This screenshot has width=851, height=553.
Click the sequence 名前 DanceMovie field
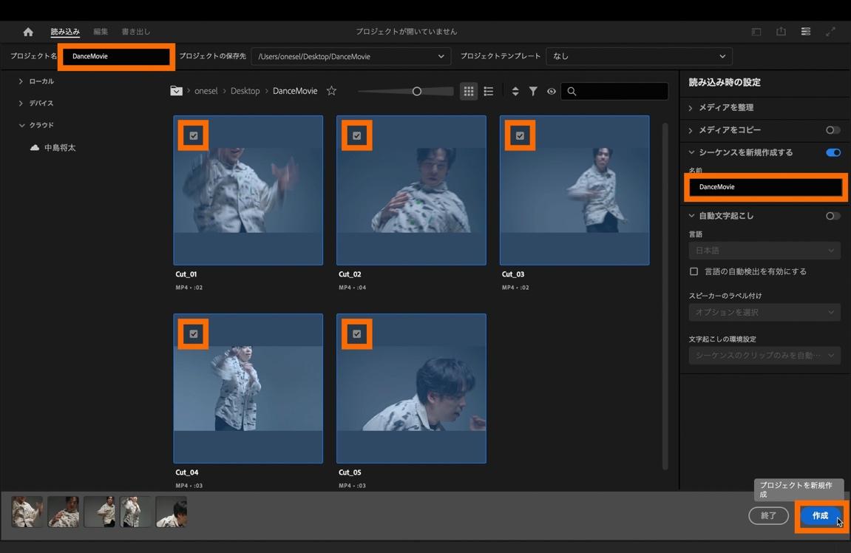click(x=764, y=187)
